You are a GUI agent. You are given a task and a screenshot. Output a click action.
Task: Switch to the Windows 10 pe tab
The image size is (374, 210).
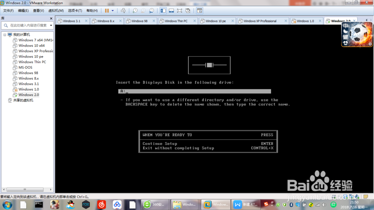215,21
